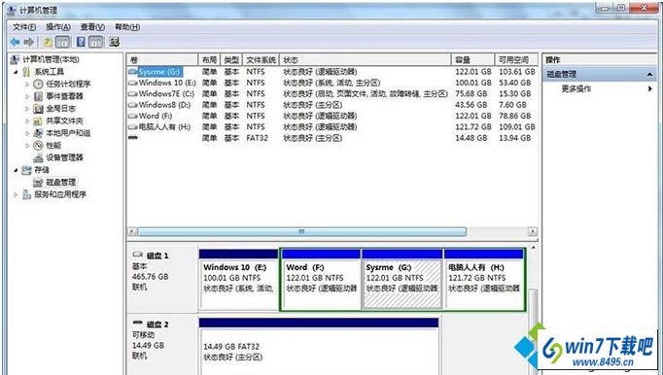
Task: Click the Forward arrow toolbar icon
Action: pos(29,42)
